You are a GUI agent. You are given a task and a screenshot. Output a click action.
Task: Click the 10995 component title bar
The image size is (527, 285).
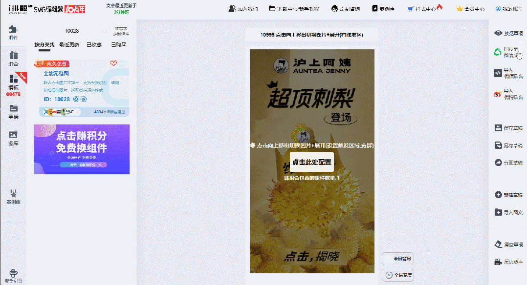pos(312,35)
